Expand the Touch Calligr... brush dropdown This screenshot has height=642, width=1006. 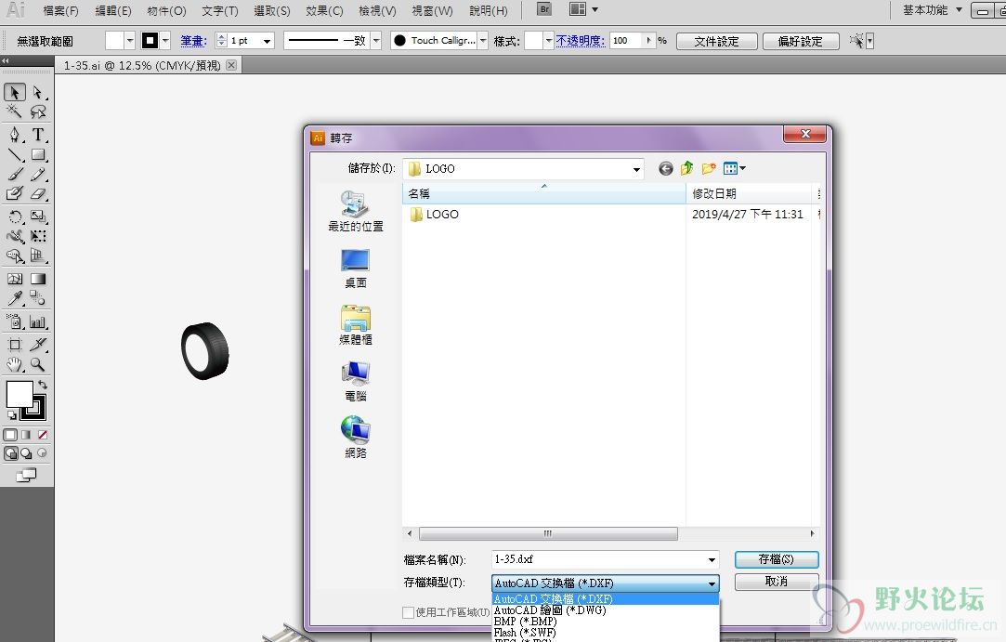click(x=483, y=41)
